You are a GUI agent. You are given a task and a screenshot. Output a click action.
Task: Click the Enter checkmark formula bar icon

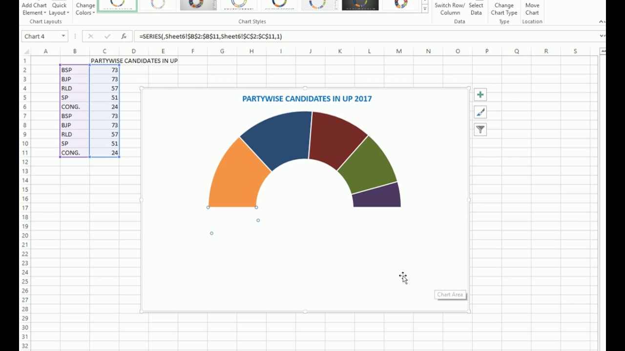point(107,36)
